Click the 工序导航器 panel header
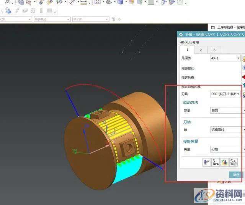This screenshot has height=205, width=245. coord(229,27)
